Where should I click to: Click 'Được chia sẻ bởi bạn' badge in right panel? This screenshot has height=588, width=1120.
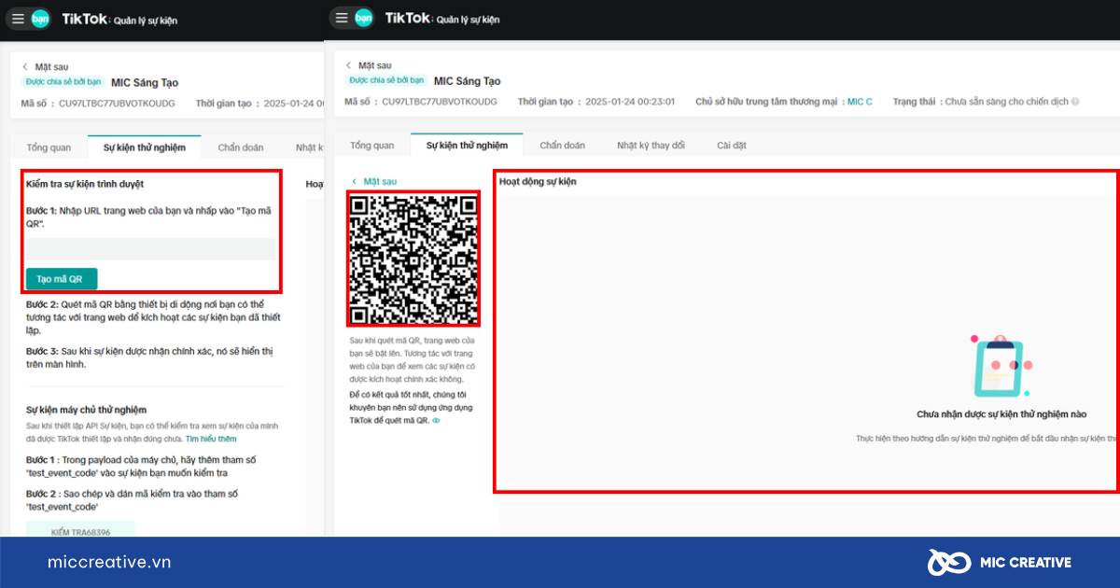pyautogui.click(x=386, y=81)
